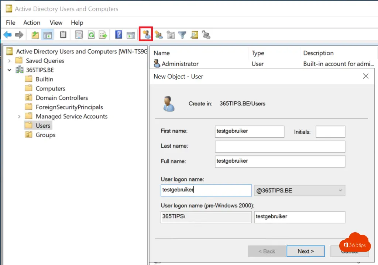Screen dimensions: 378x265
Task: Click the Refresh toolbar icon
Action: (x=91, y=35)
